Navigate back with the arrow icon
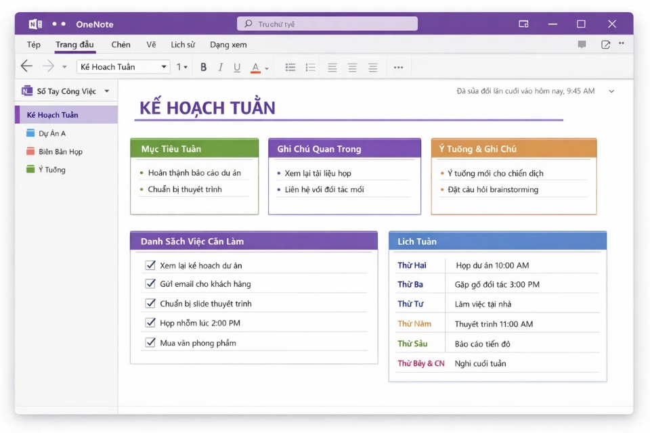Image resolution: width=650 pixels, height=433 pixels. point(26,66)
